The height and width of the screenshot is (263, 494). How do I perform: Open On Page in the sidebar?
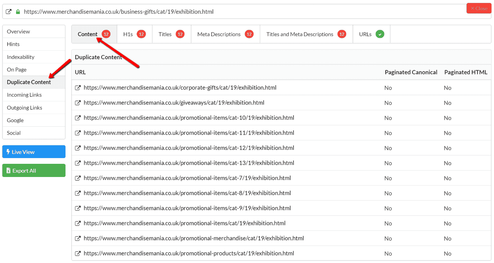click(34, 70)
